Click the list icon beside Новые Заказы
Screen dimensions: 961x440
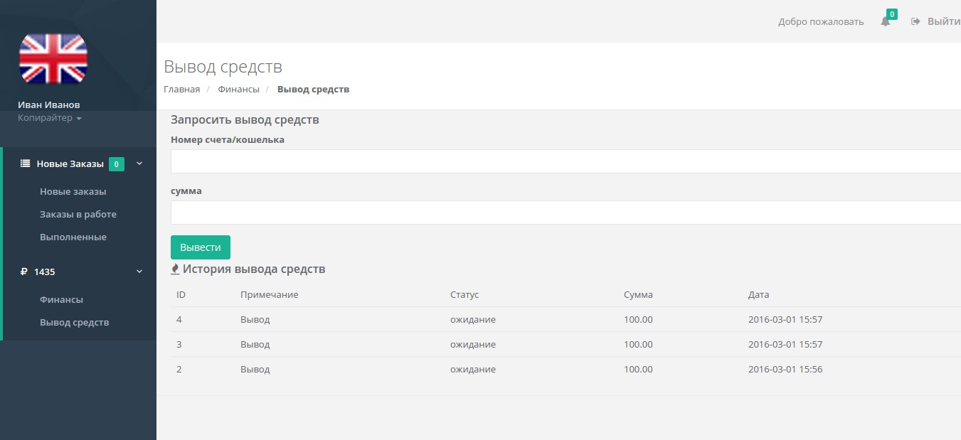tap(25, 163)
